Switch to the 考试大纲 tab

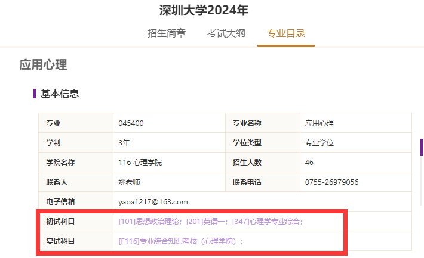(x=226, y=33)
